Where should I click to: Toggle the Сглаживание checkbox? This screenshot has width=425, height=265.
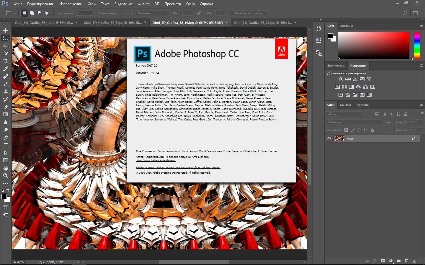click(x=96, y=13)
